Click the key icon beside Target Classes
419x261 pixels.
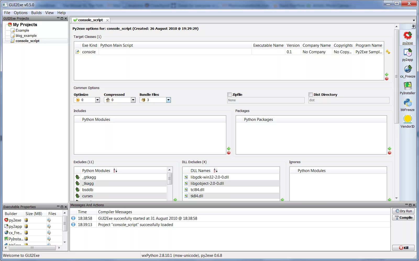click(x=388, y=52)
